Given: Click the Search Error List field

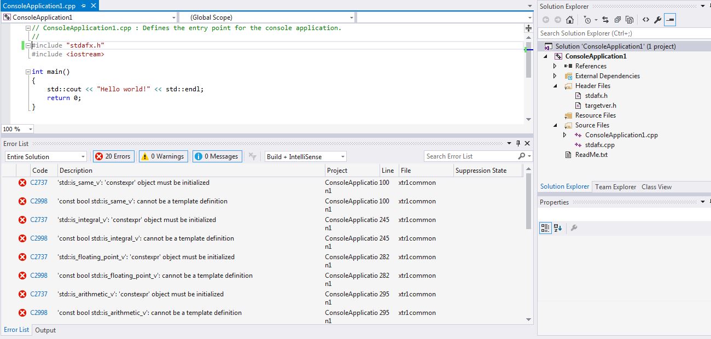Looking at the screenshot, I should click(x=470, y=156).
